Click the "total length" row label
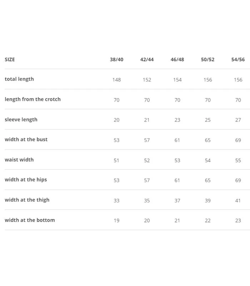The width and height of the screenshot is (250, 286). [x=19, y=79]
